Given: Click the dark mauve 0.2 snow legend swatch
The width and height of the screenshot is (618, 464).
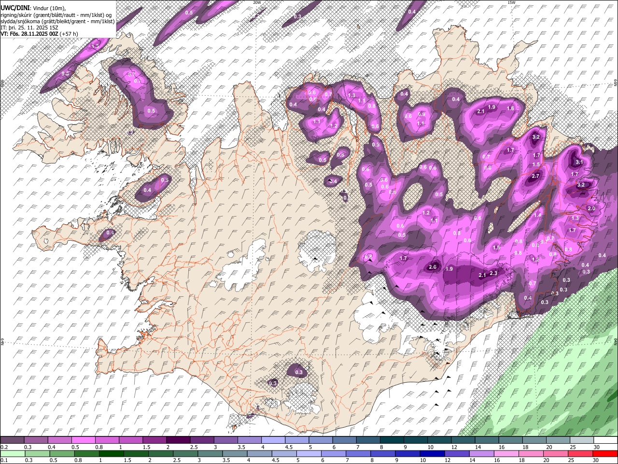Looking at the screenshot, I should (12, 440).
